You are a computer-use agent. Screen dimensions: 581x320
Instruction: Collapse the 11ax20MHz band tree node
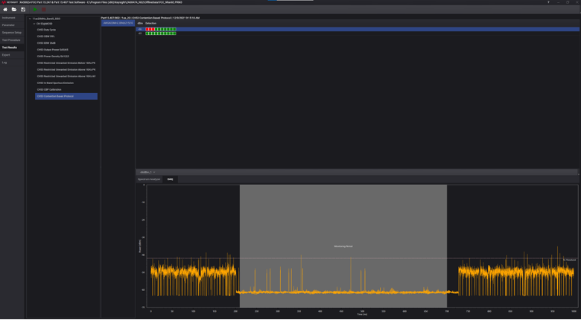[30, 19]
